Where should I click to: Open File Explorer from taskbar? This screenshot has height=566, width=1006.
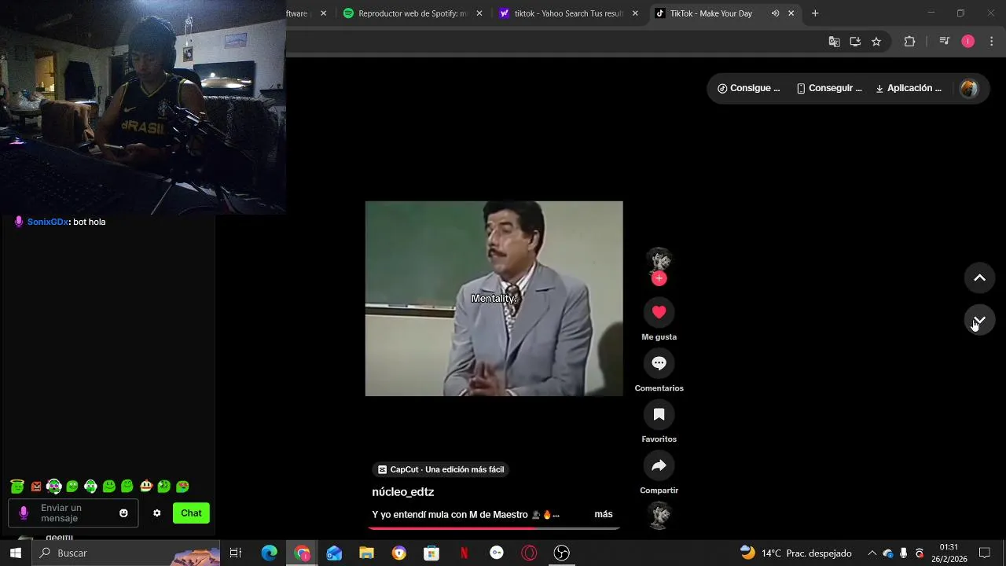click(x=367, y=553)
